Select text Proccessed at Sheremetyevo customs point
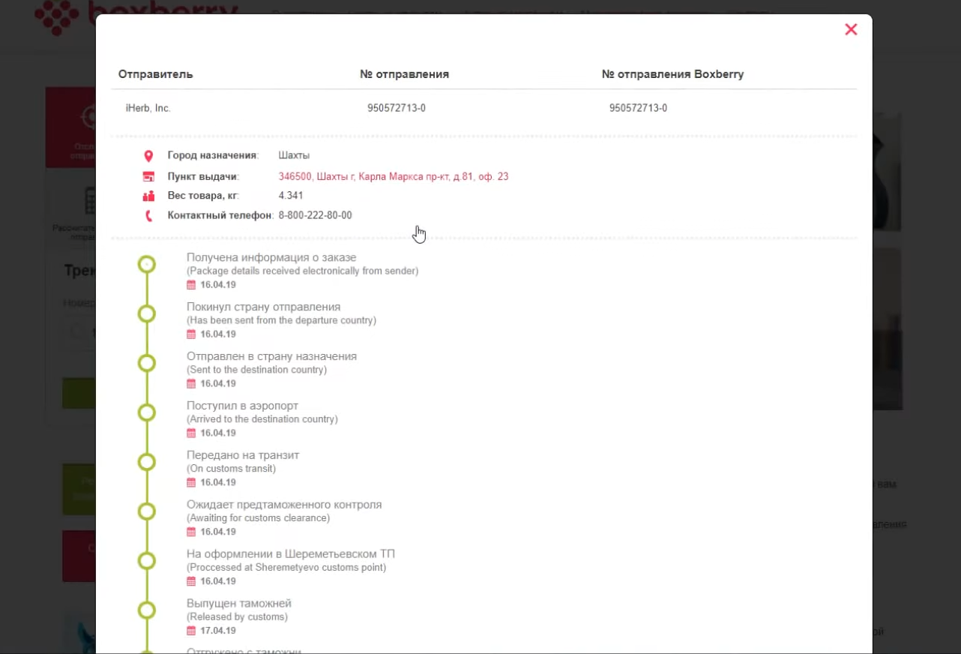The width and height of the screenshot is (961, 654). click(x=286, y=568)
